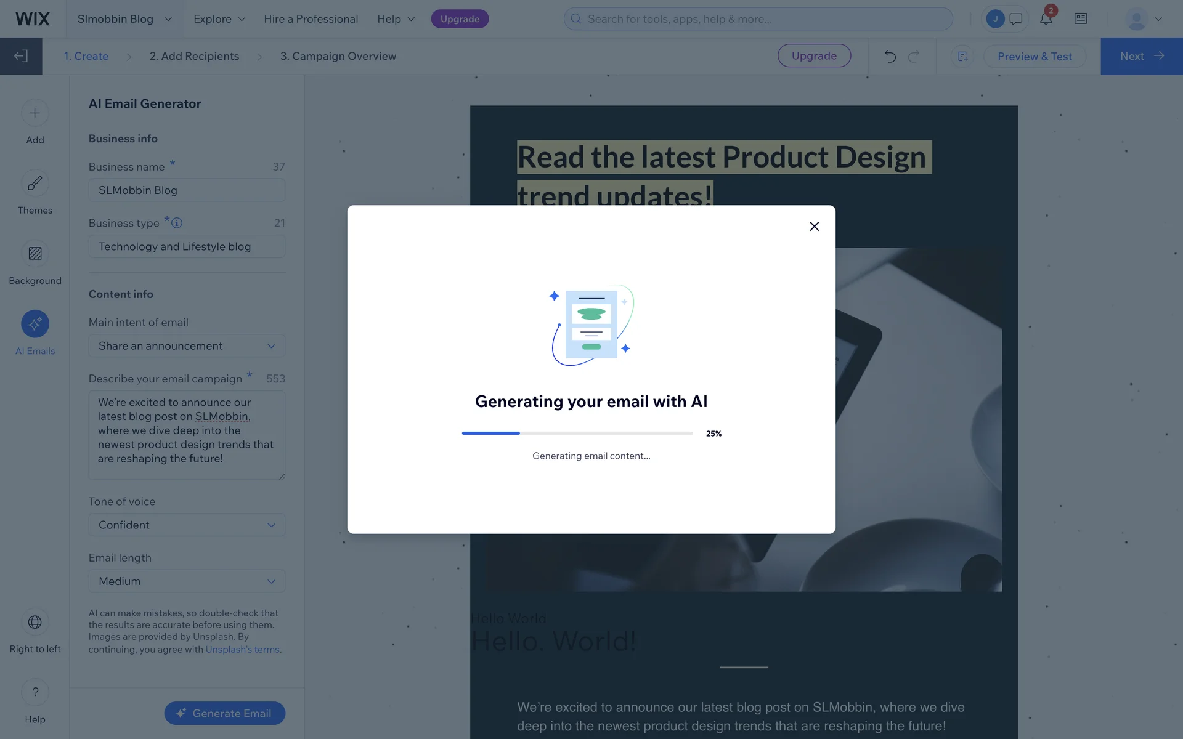Open the Tone of voice dropdown
Screen dimensions: 1183x739
point(187,525)
